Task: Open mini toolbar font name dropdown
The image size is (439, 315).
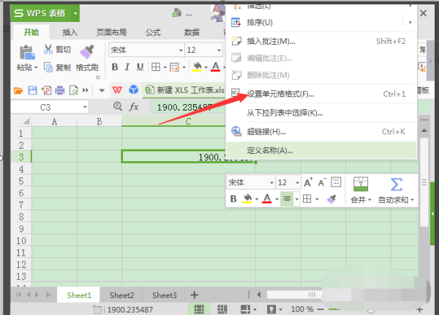Action: [271, 183]
